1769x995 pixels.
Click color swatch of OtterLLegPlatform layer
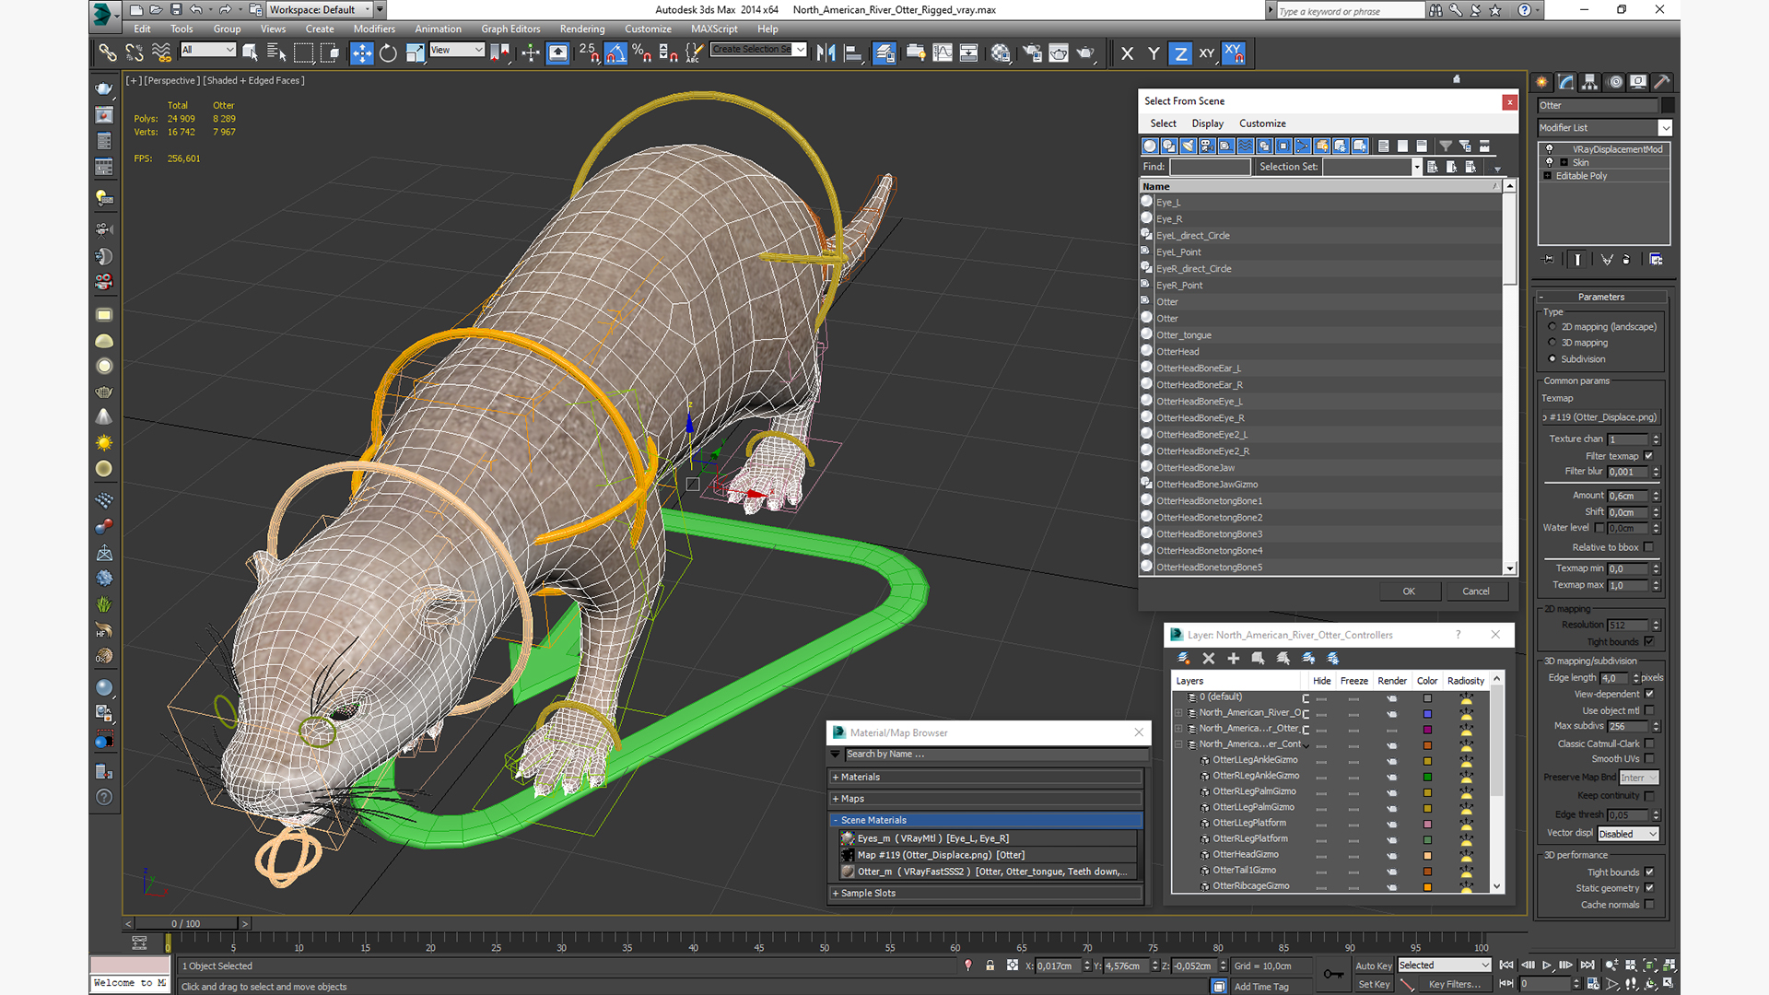[1427, 824]
